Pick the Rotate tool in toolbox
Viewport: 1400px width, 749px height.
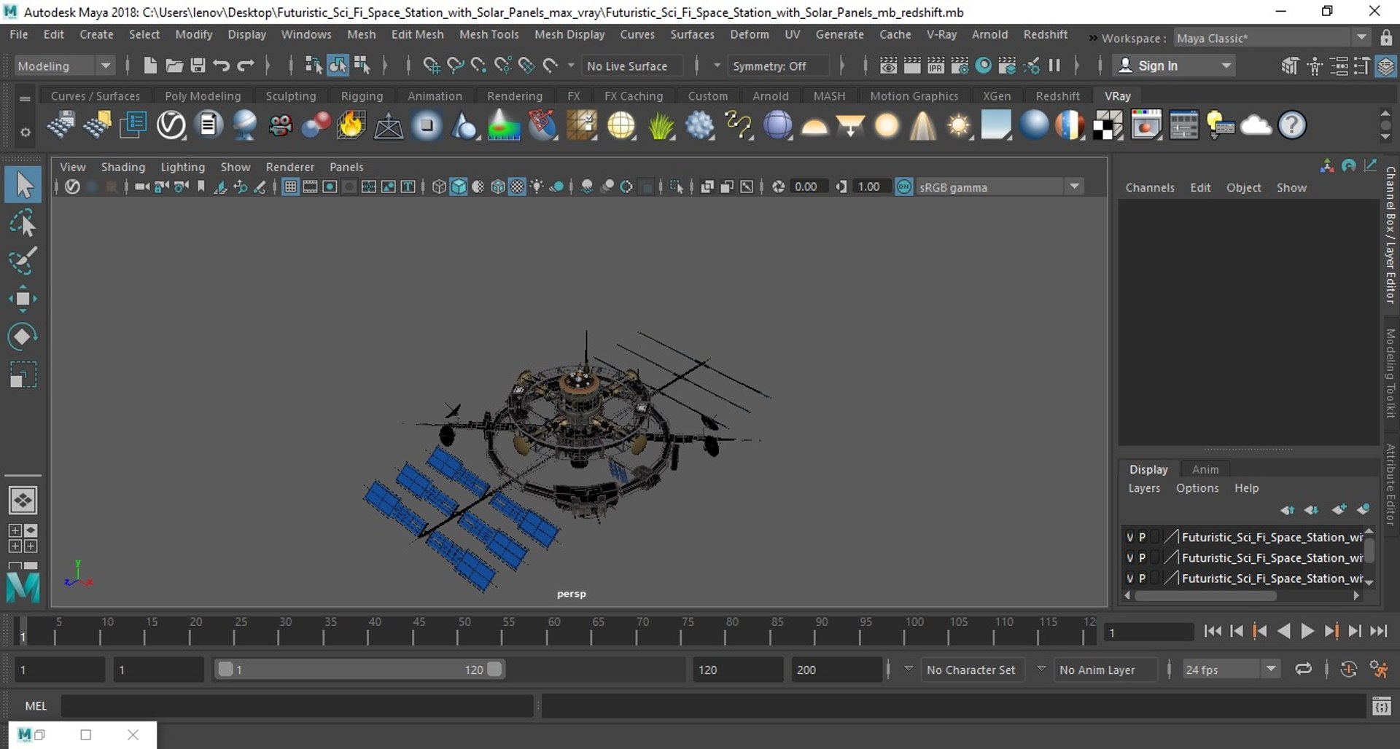23,336
